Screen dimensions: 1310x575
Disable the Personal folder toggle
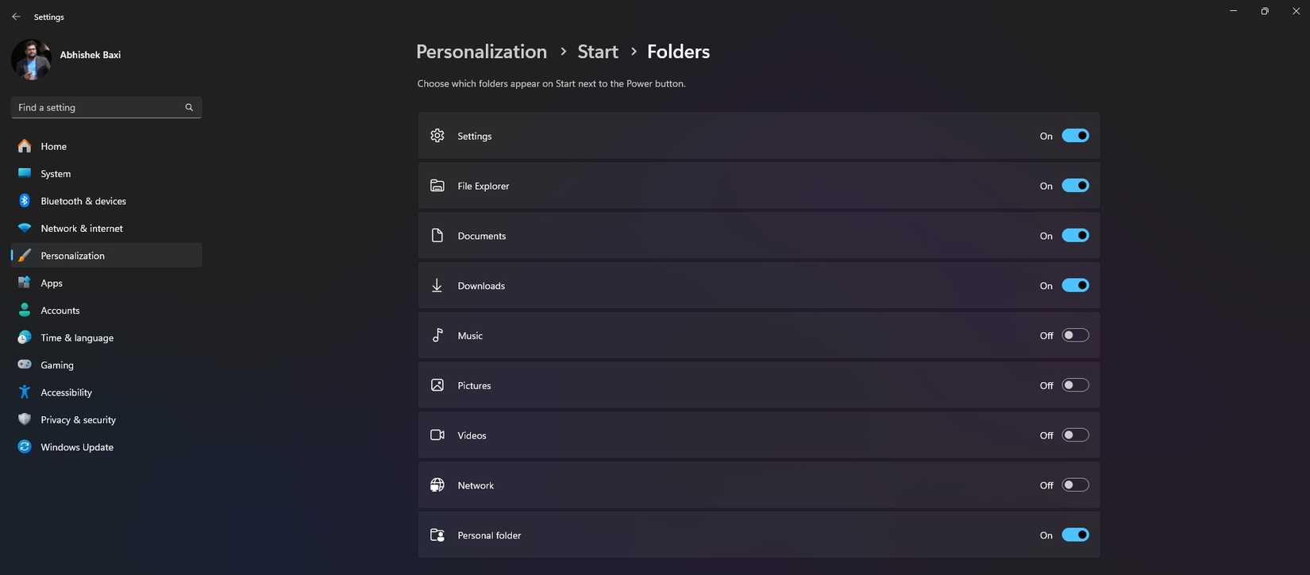(x=1075, y=534)
